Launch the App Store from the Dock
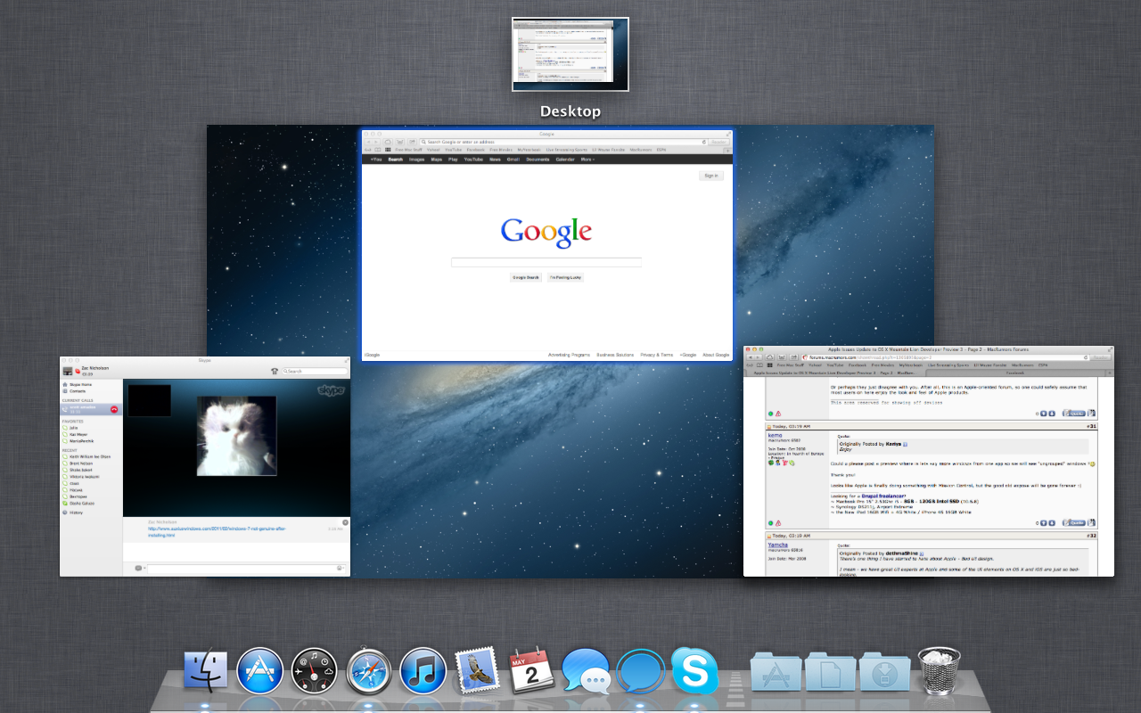Image resolution: width=1141 pixels, height=713 pixels. point(260,671)
